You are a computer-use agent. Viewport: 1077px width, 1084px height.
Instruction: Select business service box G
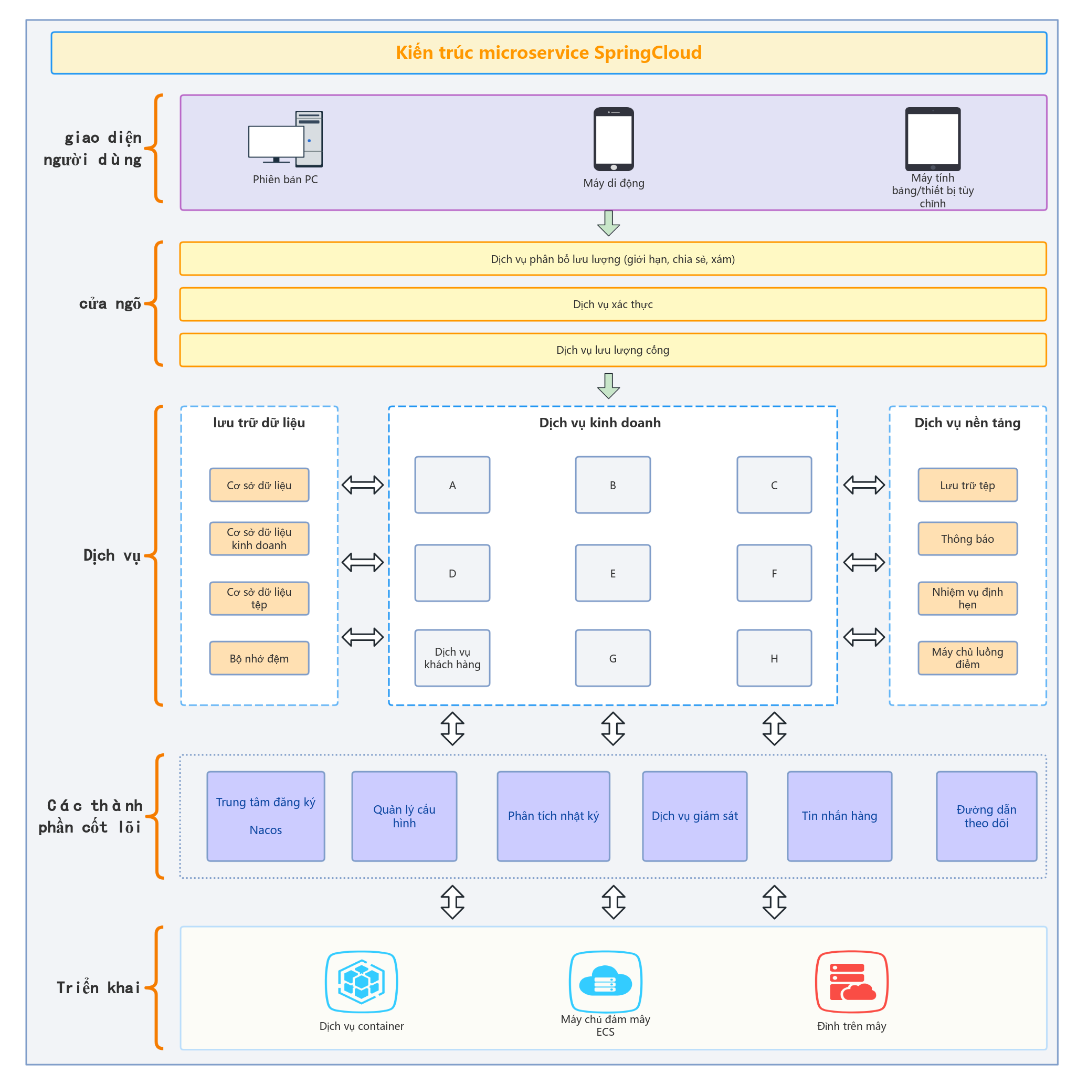click(613, 658)
